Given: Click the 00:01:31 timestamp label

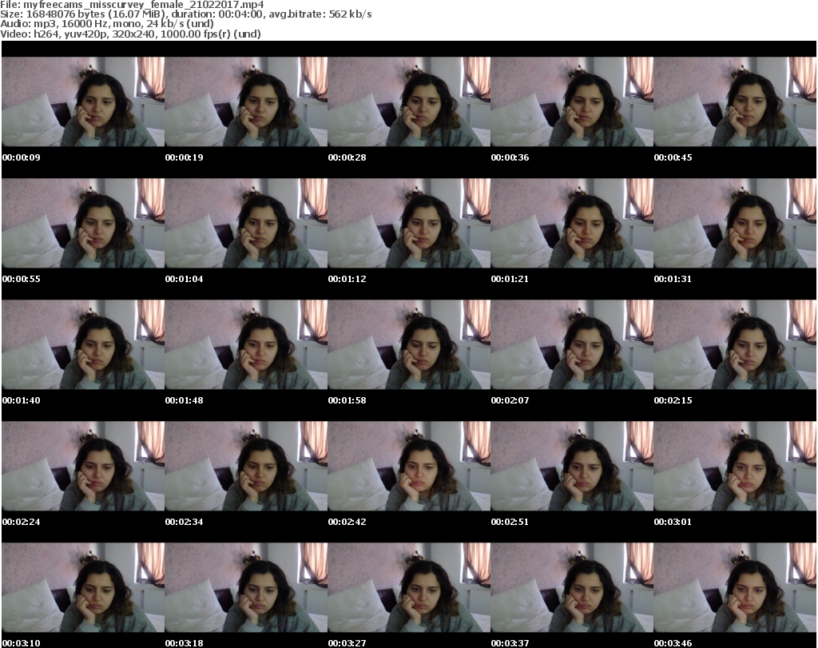Looking at the screenshot, I should pos(673,279).
